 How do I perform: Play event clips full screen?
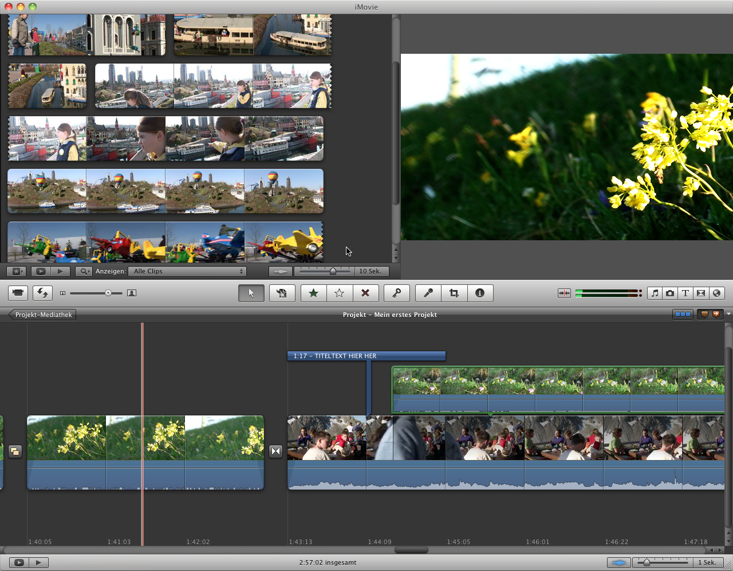pyautogui.click(x=41, y=271)
